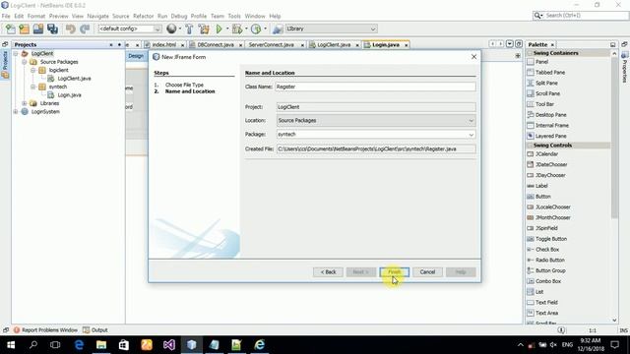Switch to the ServerConnect.java tab

click(x=272, y=45)
